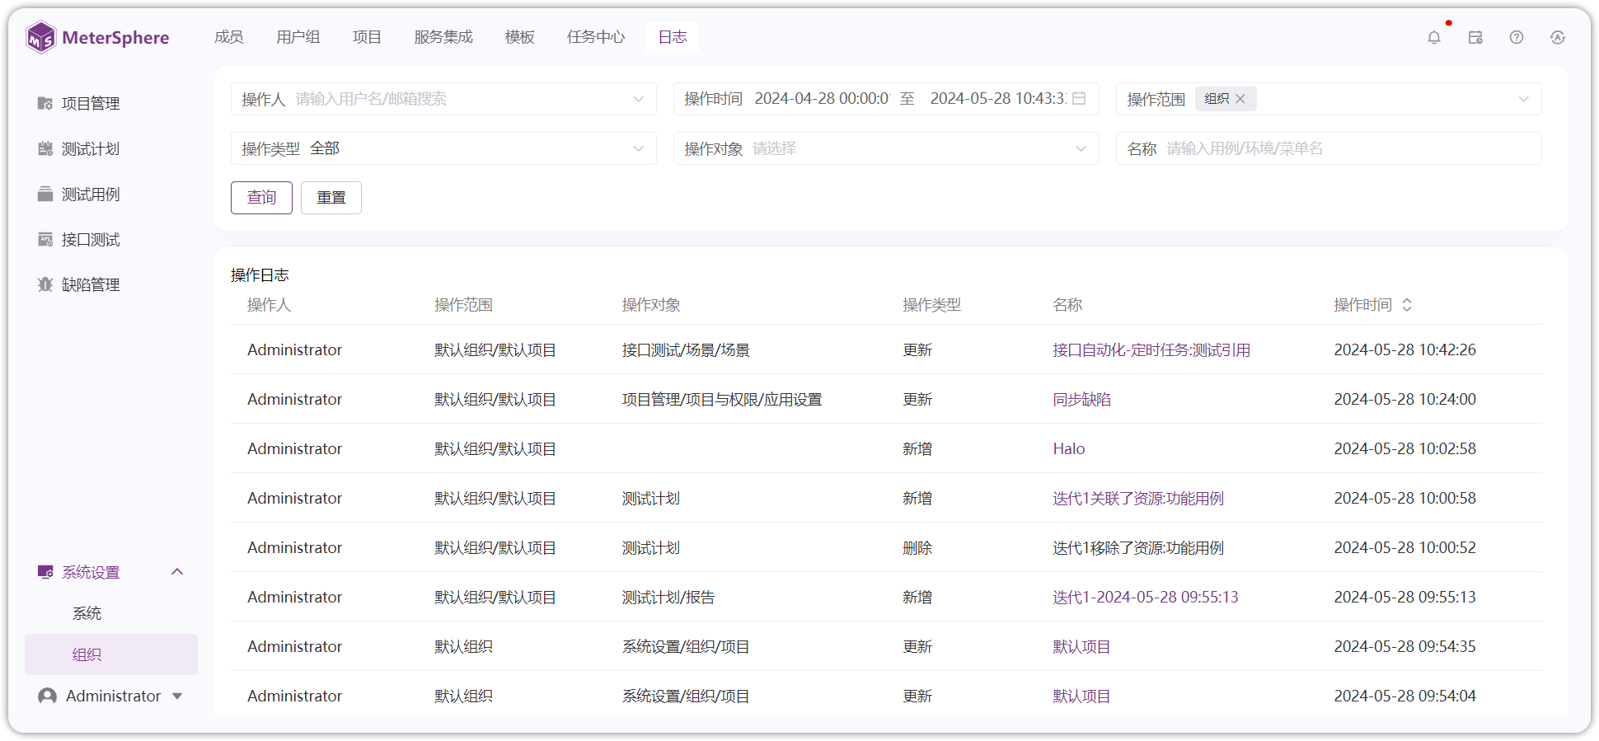Open the 项目 tab
Screen dimensions: 1599x741
(x=367, y=37)
